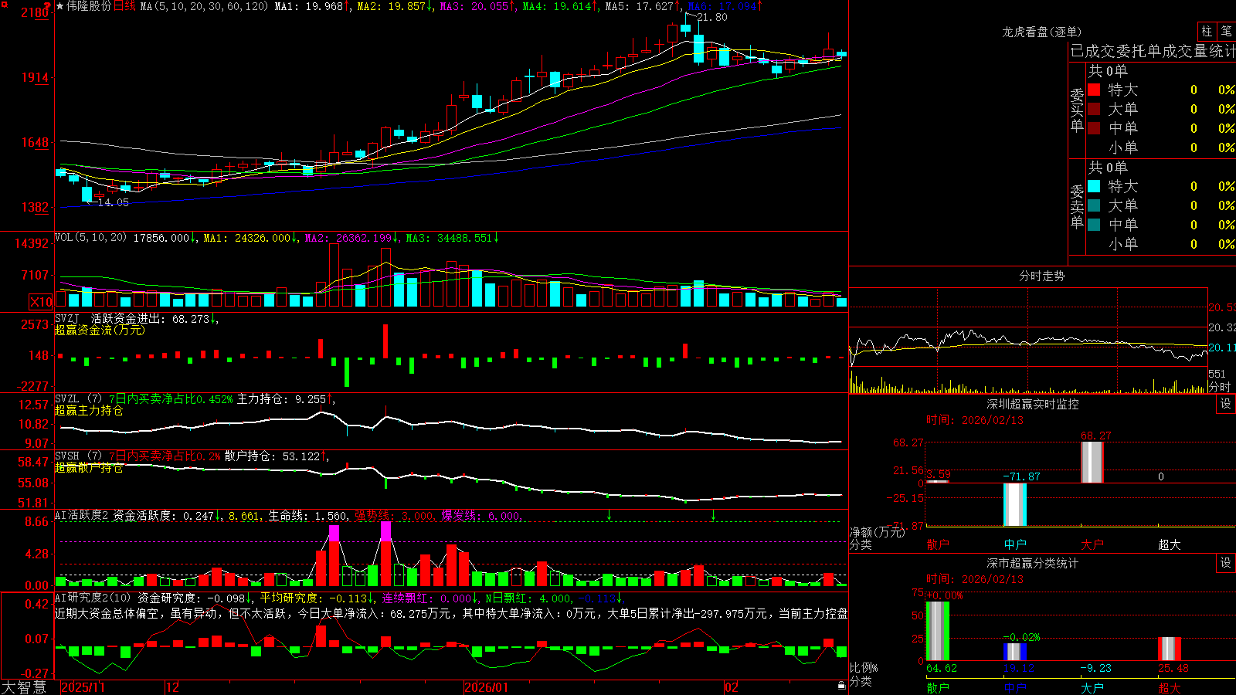This screenshot has height=695, width=1236.
Task: Click the 20.11 price on 分时走势 axis
Action: tap(1221, 348)
